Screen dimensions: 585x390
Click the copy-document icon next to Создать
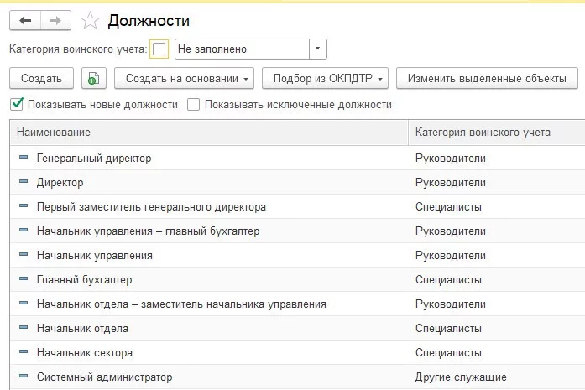94,78
